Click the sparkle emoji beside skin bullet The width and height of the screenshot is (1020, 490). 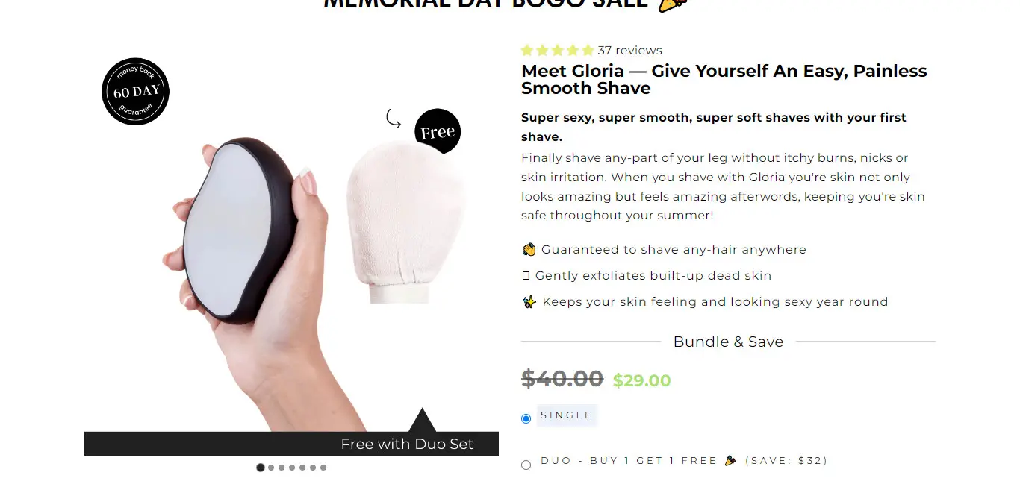click(x=529, y=302)
